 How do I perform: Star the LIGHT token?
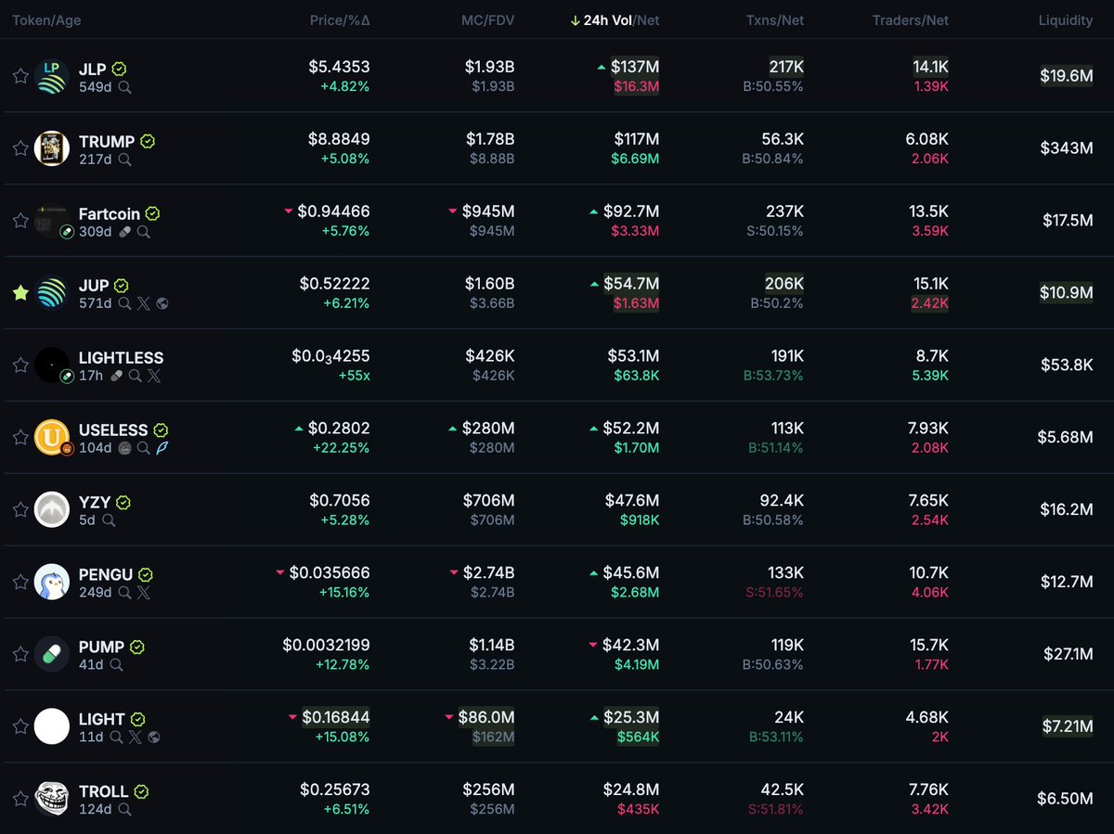20,727
